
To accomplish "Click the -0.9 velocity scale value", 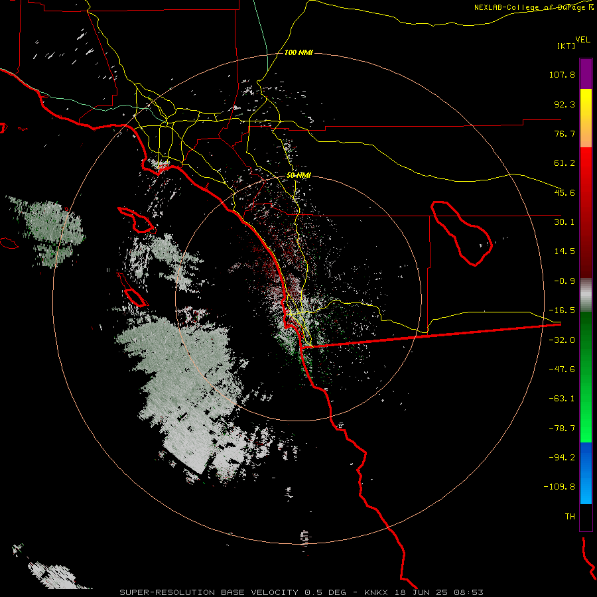I will pyautogui.click(x=564, y=281).
